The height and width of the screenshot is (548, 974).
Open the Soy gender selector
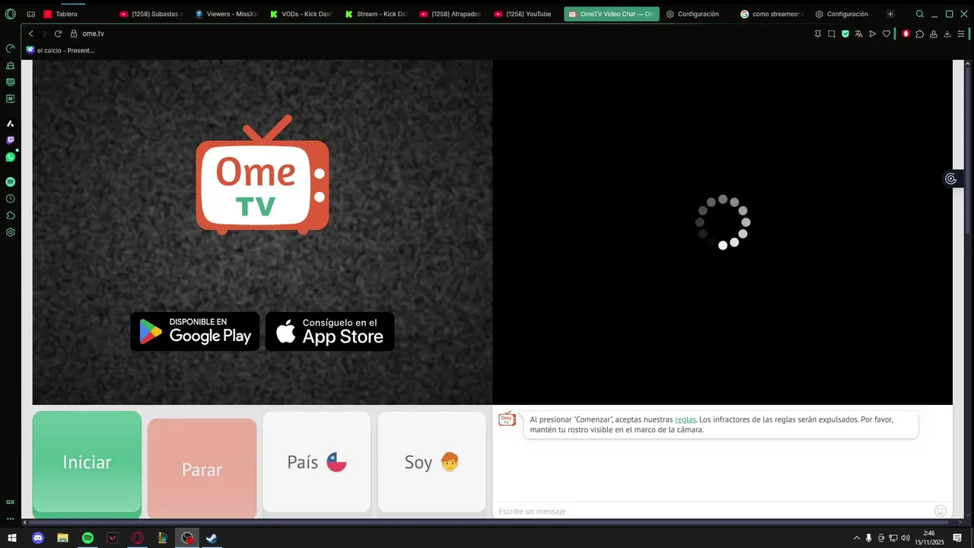pos(431,462)
